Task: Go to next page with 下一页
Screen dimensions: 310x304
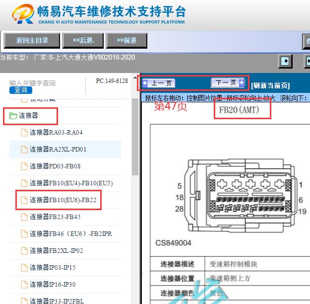Action: pos(228,82)
